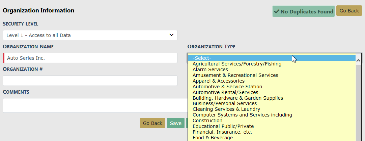Click the green Save button

coord(175,123)
